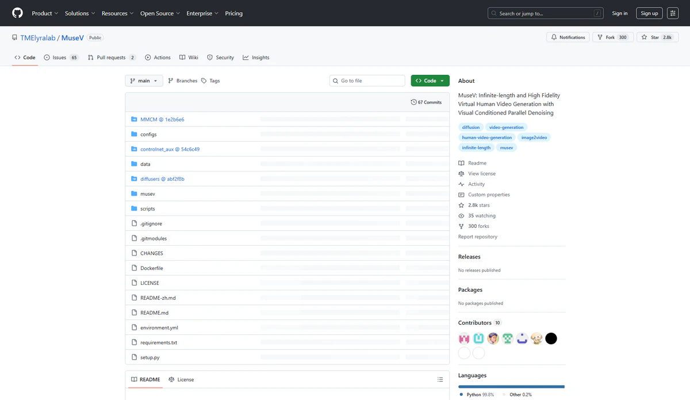The image size is (690, 400).
Task: Click the image2video topic tag
Action: pos(534,138)
